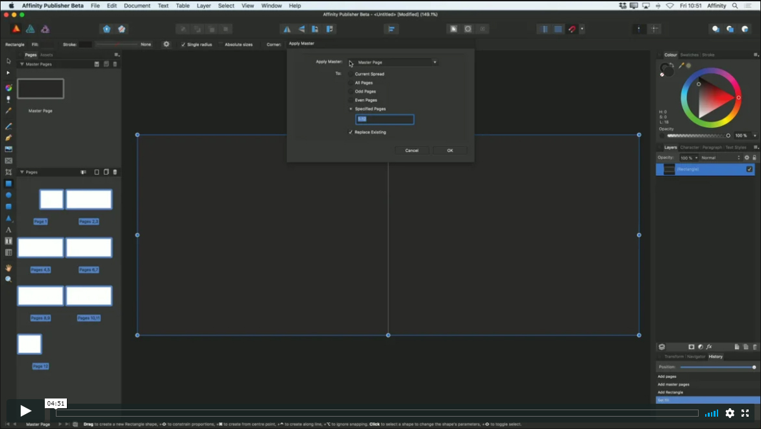
Task: Open the Table menu
Action: coord(182,6)
